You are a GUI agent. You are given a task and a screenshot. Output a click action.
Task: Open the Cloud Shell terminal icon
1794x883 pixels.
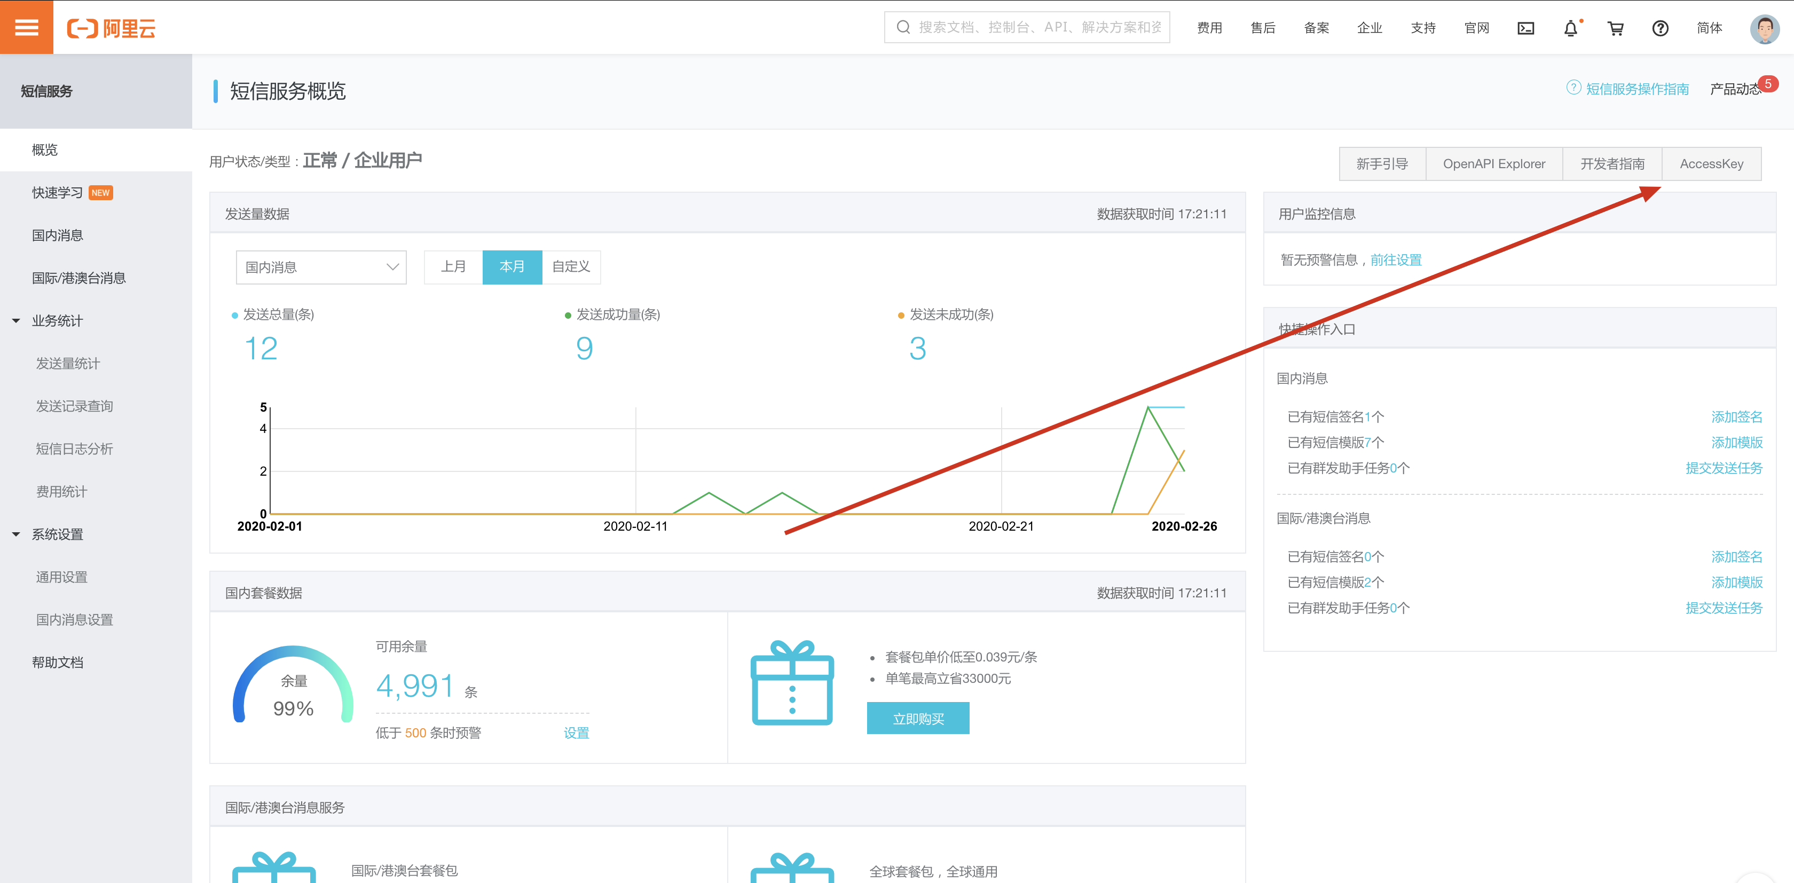(x=1525, y=28)
